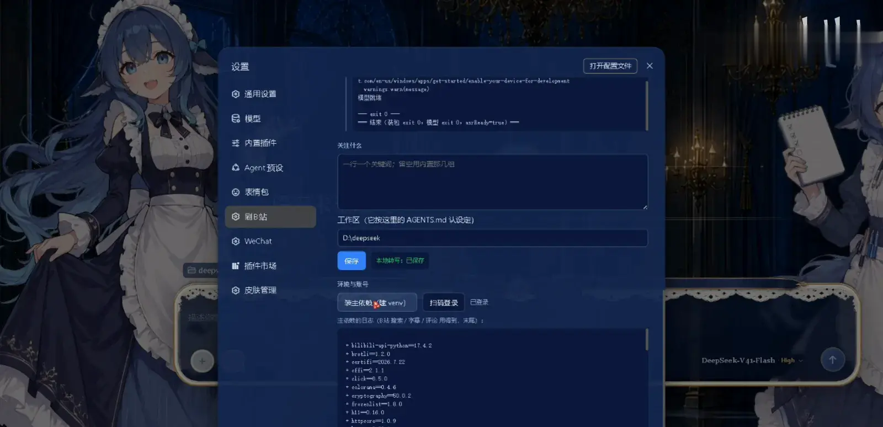Click the 工作区 AGENTS.md label
Image resolution: width=883 pixels, height=427 pixels.
coord(406,220)
